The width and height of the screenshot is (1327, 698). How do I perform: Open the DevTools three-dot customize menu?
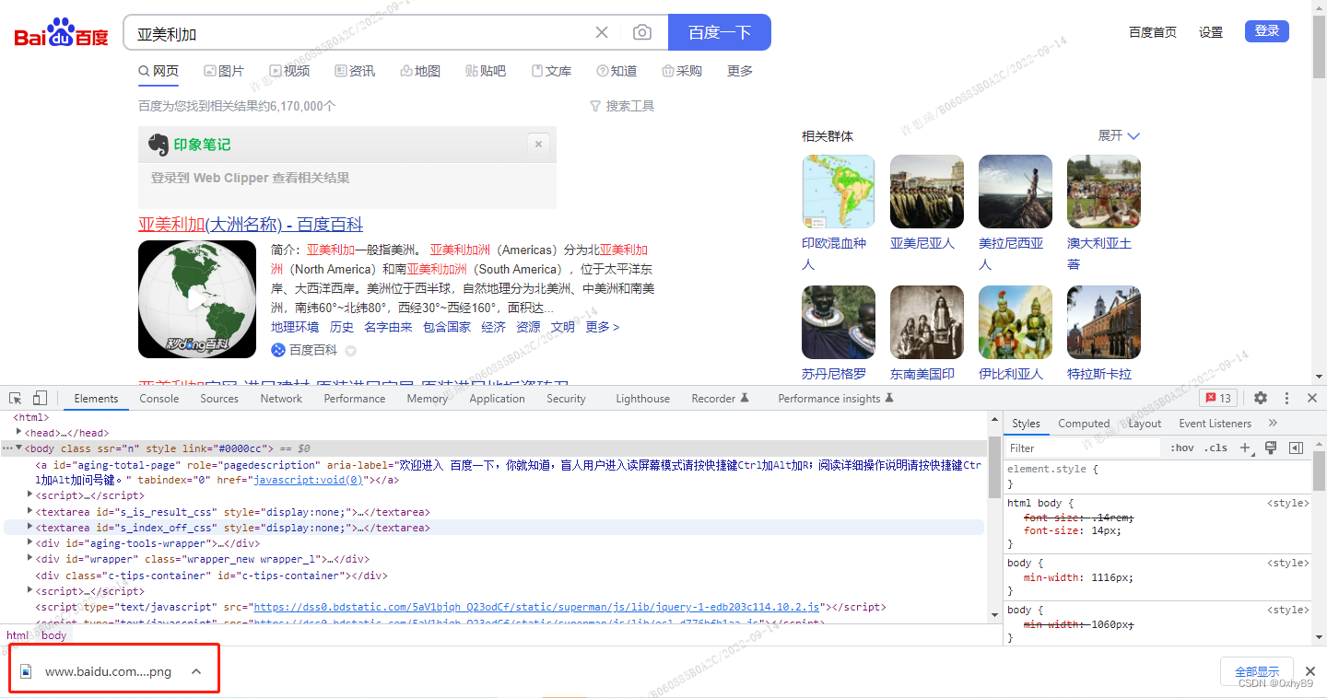1287,399
